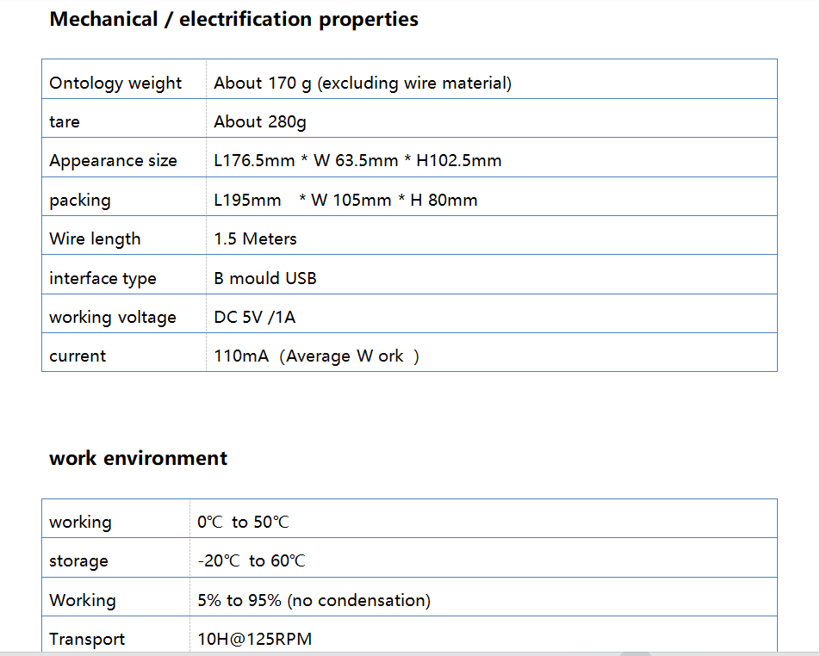Click the 'L195mm * W 105mm * H 80mm' value

click(345, 201)
